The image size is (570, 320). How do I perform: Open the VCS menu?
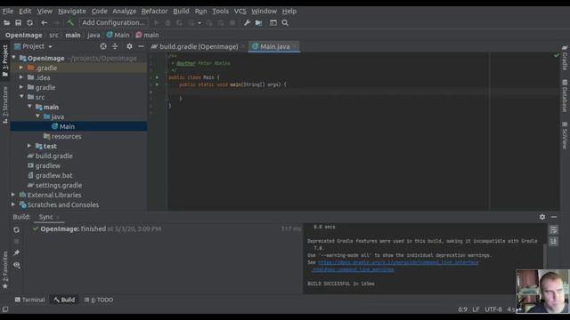pyautogui.click(x=240, y=12)
